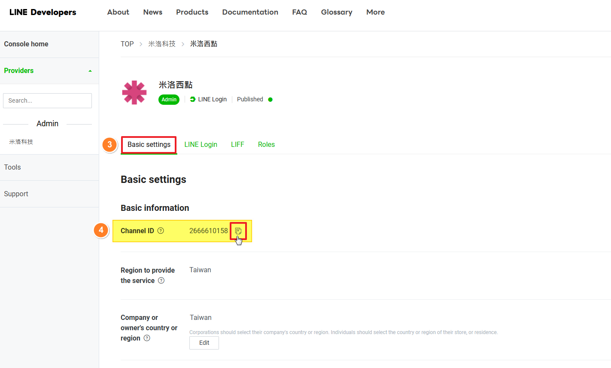Click the green Published status dot
This screenshot has height=368, width=611.
[x=270, y=100]
